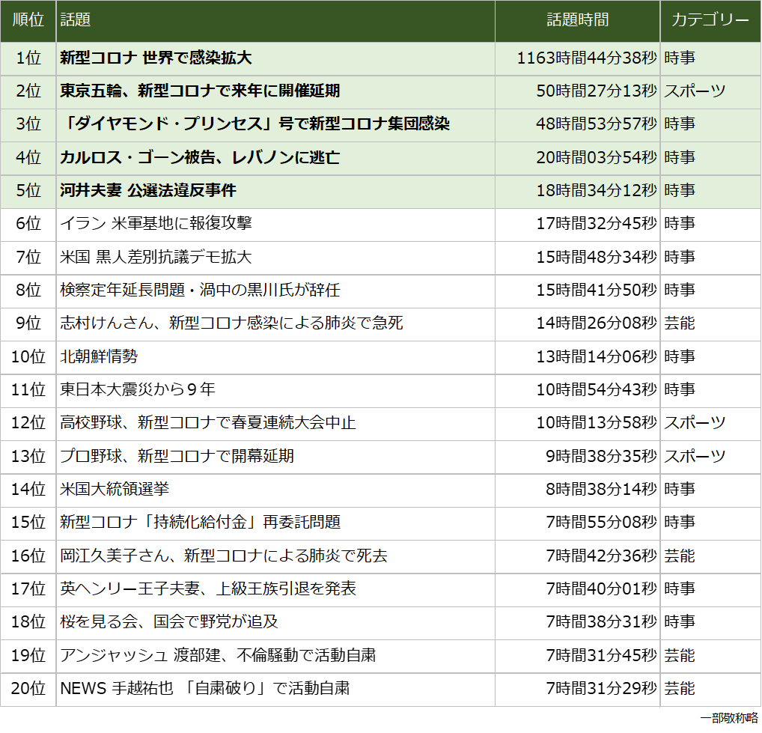Select the 米国大統領選挙 topic
The height and width of the screenshot is (733, 762).
(115, 490)
